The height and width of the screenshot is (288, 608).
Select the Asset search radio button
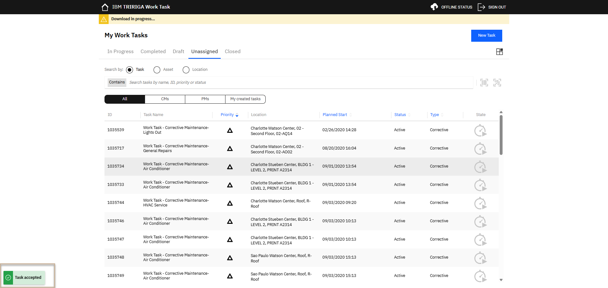click(x=157, y=70)
